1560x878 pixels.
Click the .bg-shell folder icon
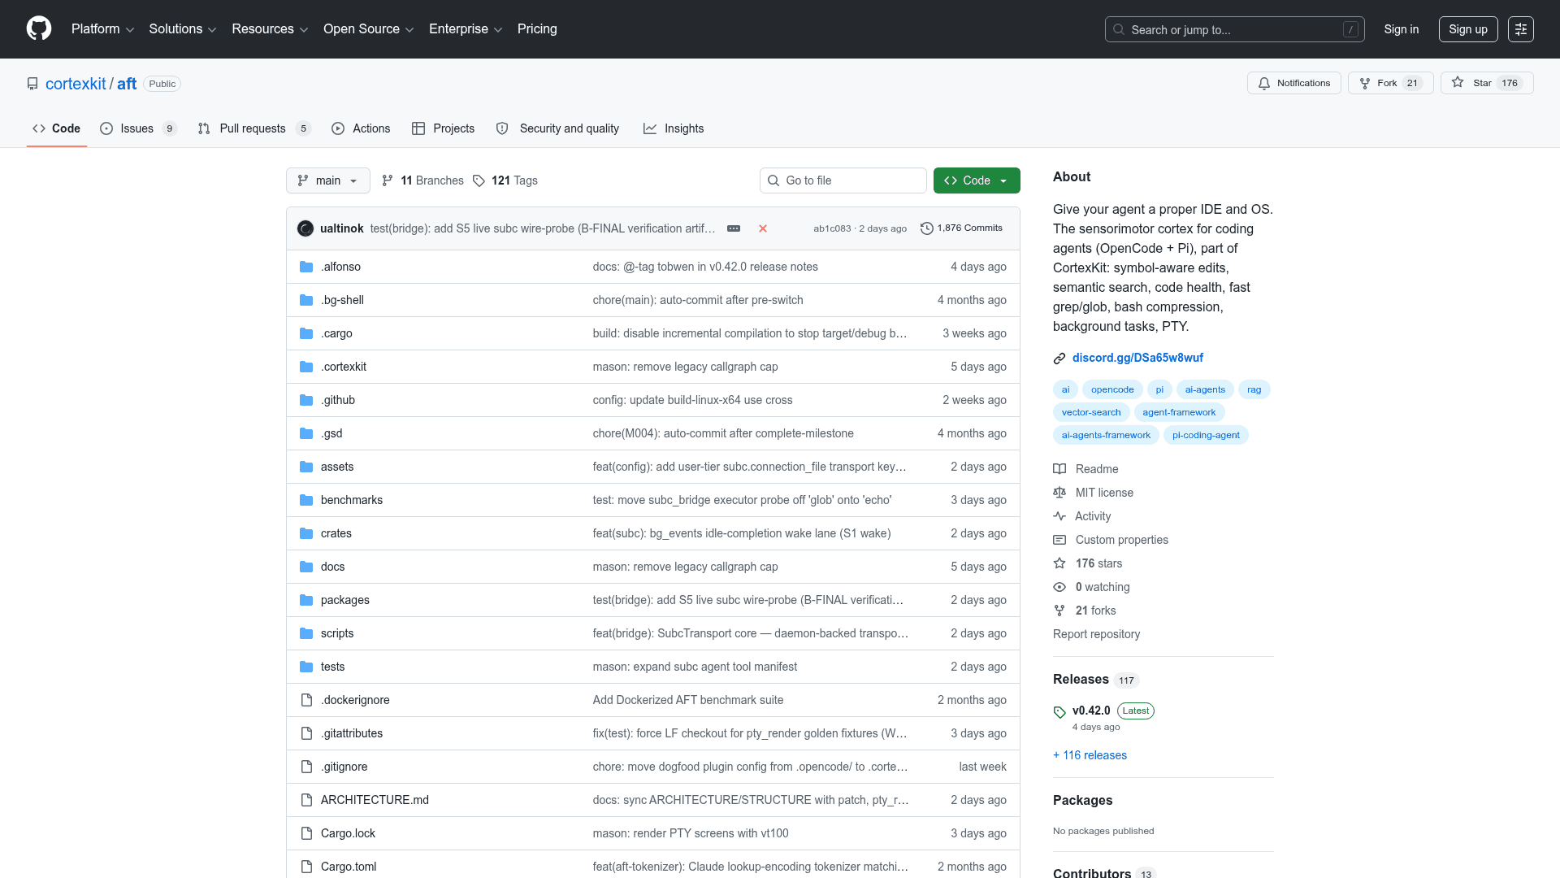pos(306,300)
